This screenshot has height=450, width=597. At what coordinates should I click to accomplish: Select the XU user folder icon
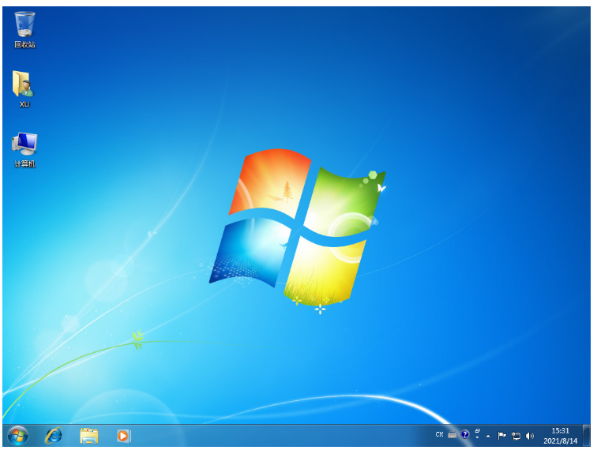point(24,85)
